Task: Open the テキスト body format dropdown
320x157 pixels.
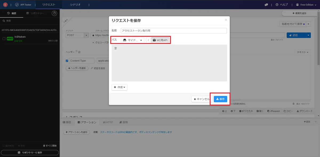Action: (303, 52)
